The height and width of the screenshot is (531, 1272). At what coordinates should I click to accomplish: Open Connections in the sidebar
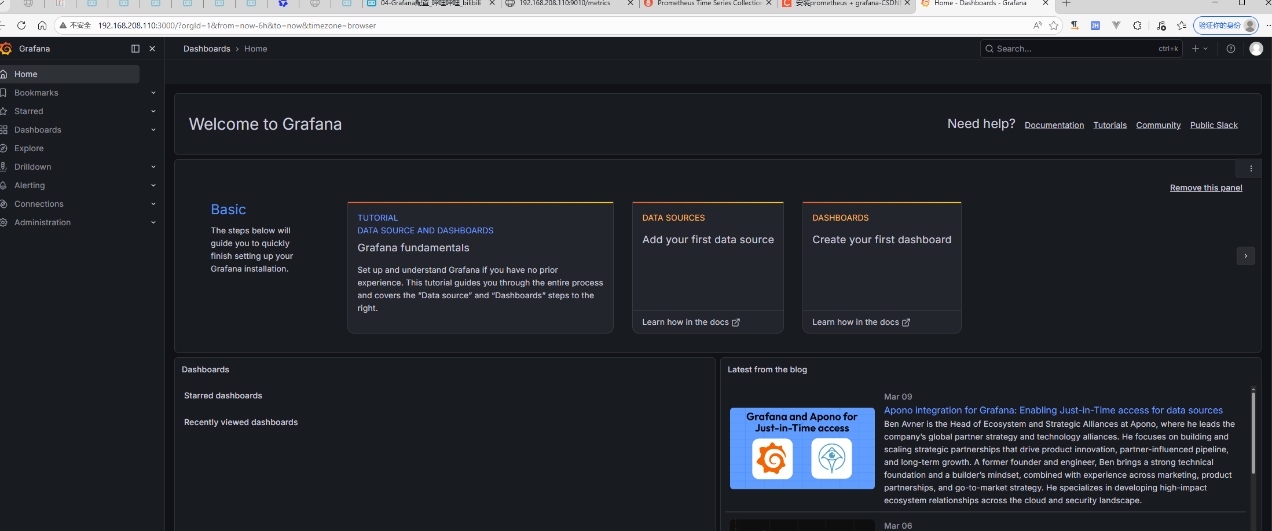click(39, 204)
